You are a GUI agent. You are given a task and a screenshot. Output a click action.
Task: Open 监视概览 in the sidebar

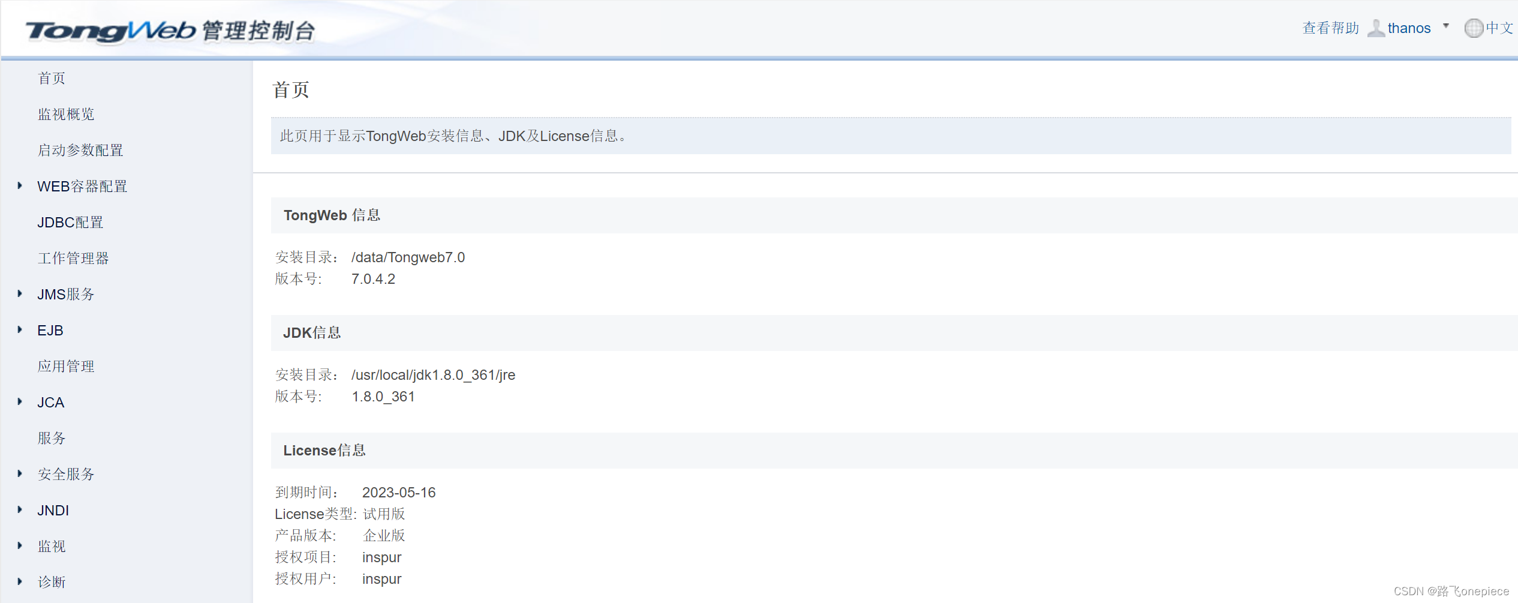point(66,115)
